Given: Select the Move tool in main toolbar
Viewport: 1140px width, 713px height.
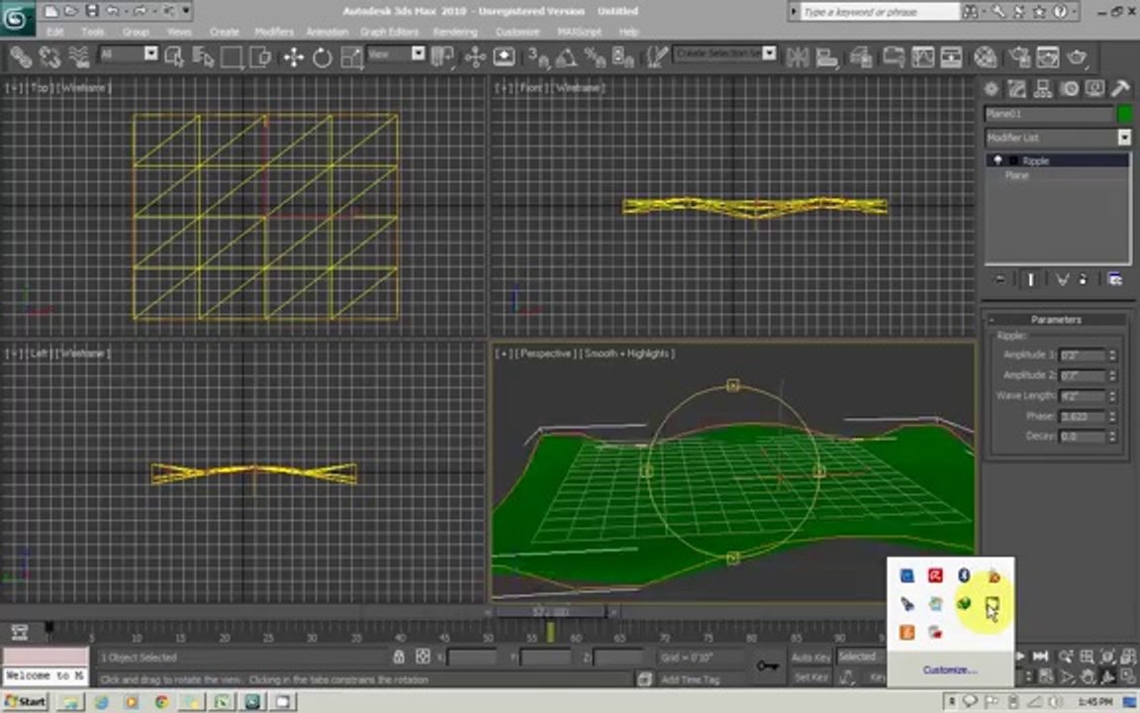Looking at the screenshot, I should 294,56.
